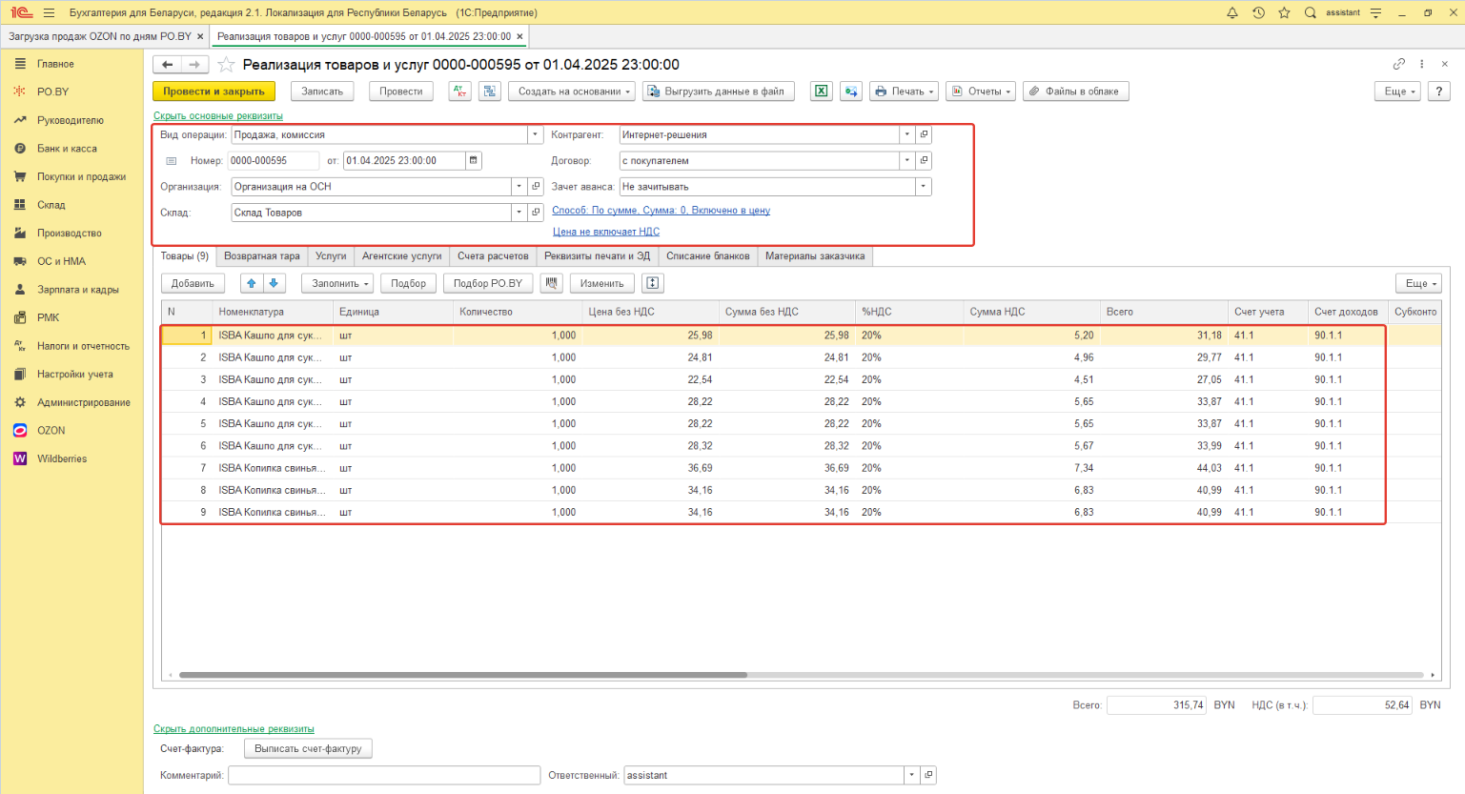Click Выгрузить данные в файл button
This screenshot has width=1465, height=794.
(721, 92)
